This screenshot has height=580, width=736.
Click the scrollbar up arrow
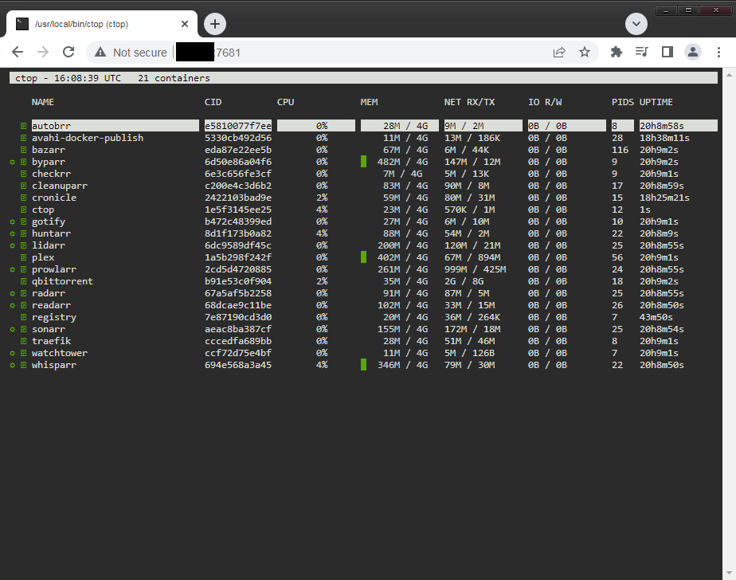(729, 75)
